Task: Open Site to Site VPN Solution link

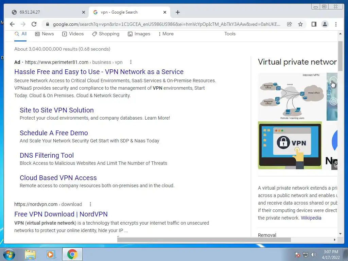Action: tap(57, 110)
